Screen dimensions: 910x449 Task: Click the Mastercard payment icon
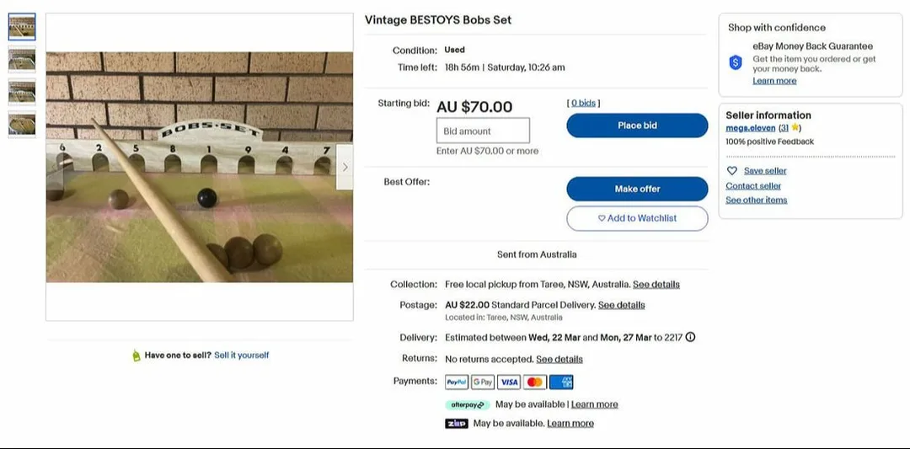535,382
